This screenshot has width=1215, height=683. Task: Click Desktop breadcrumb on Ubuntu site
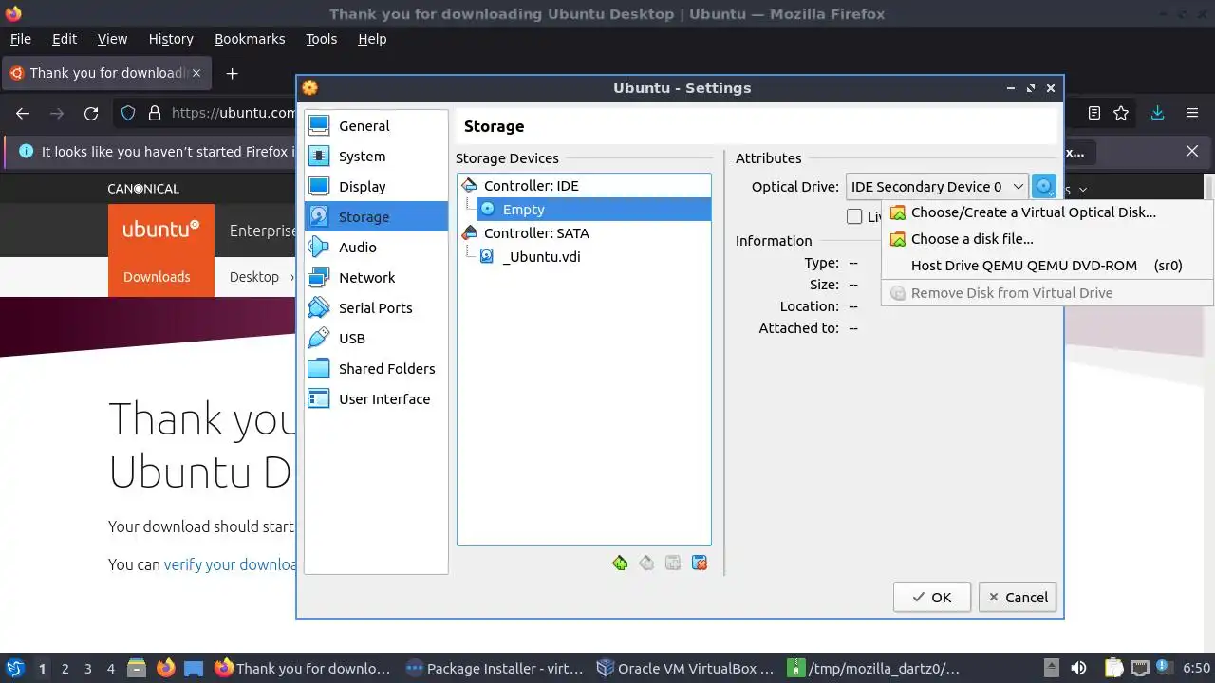(254, 277)
